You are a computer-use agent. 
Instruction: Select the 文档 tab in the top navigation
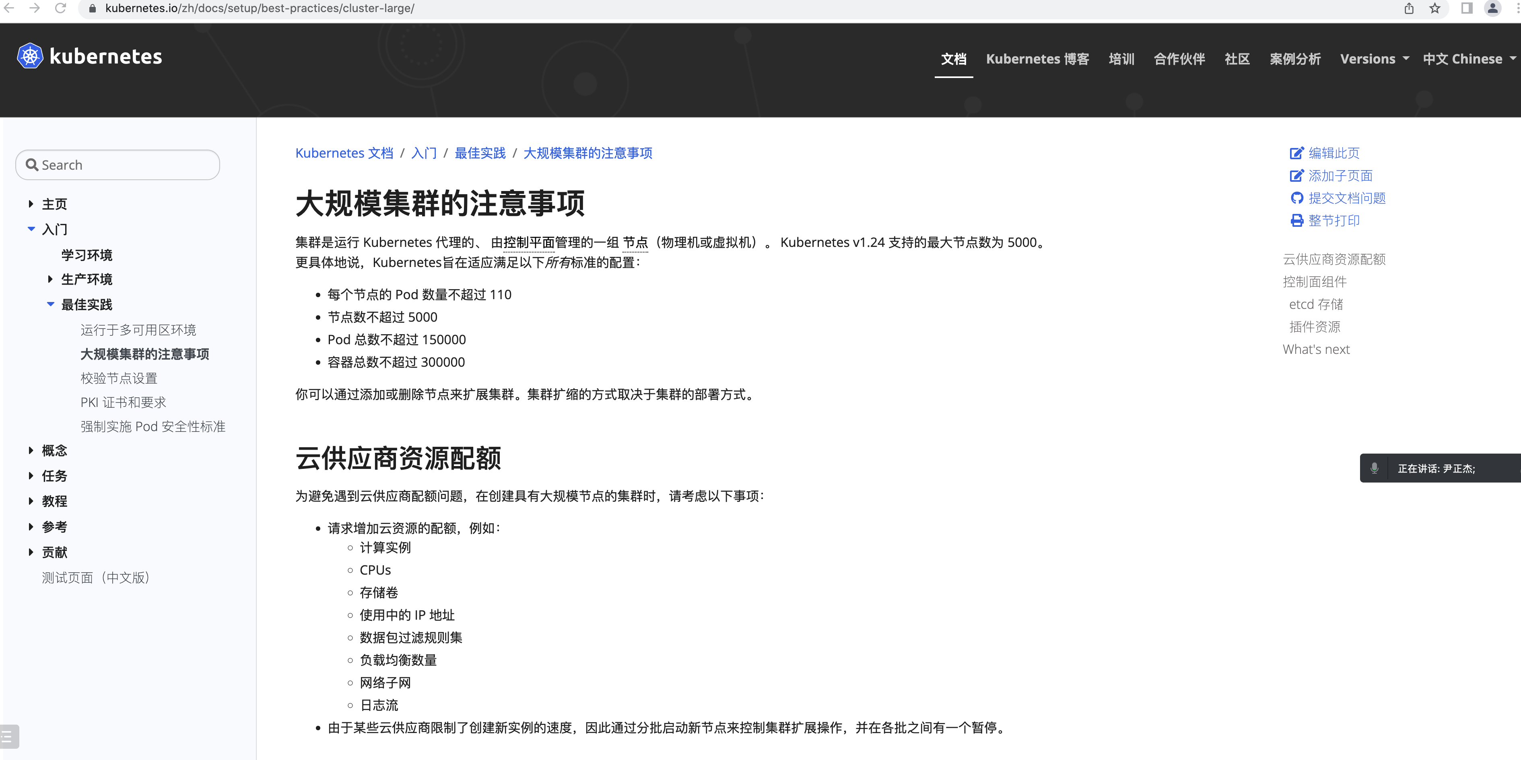(953, 59)
